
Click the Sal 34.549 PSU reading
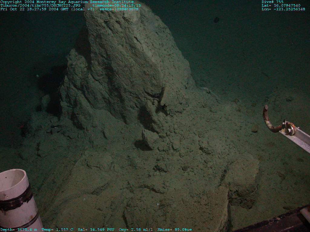(x=96, y=230)
